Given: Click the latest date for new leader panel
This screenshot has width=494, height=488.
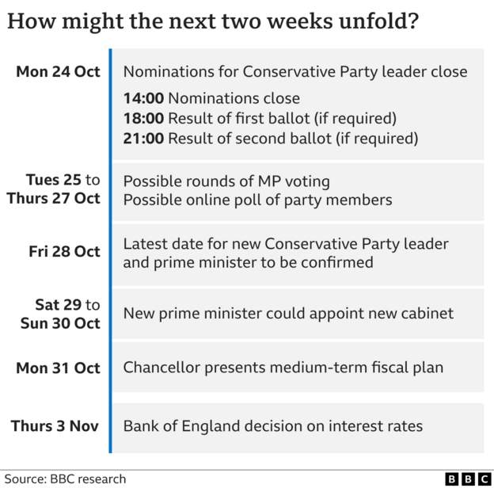Looking at the screenshot, I should 298,255.
